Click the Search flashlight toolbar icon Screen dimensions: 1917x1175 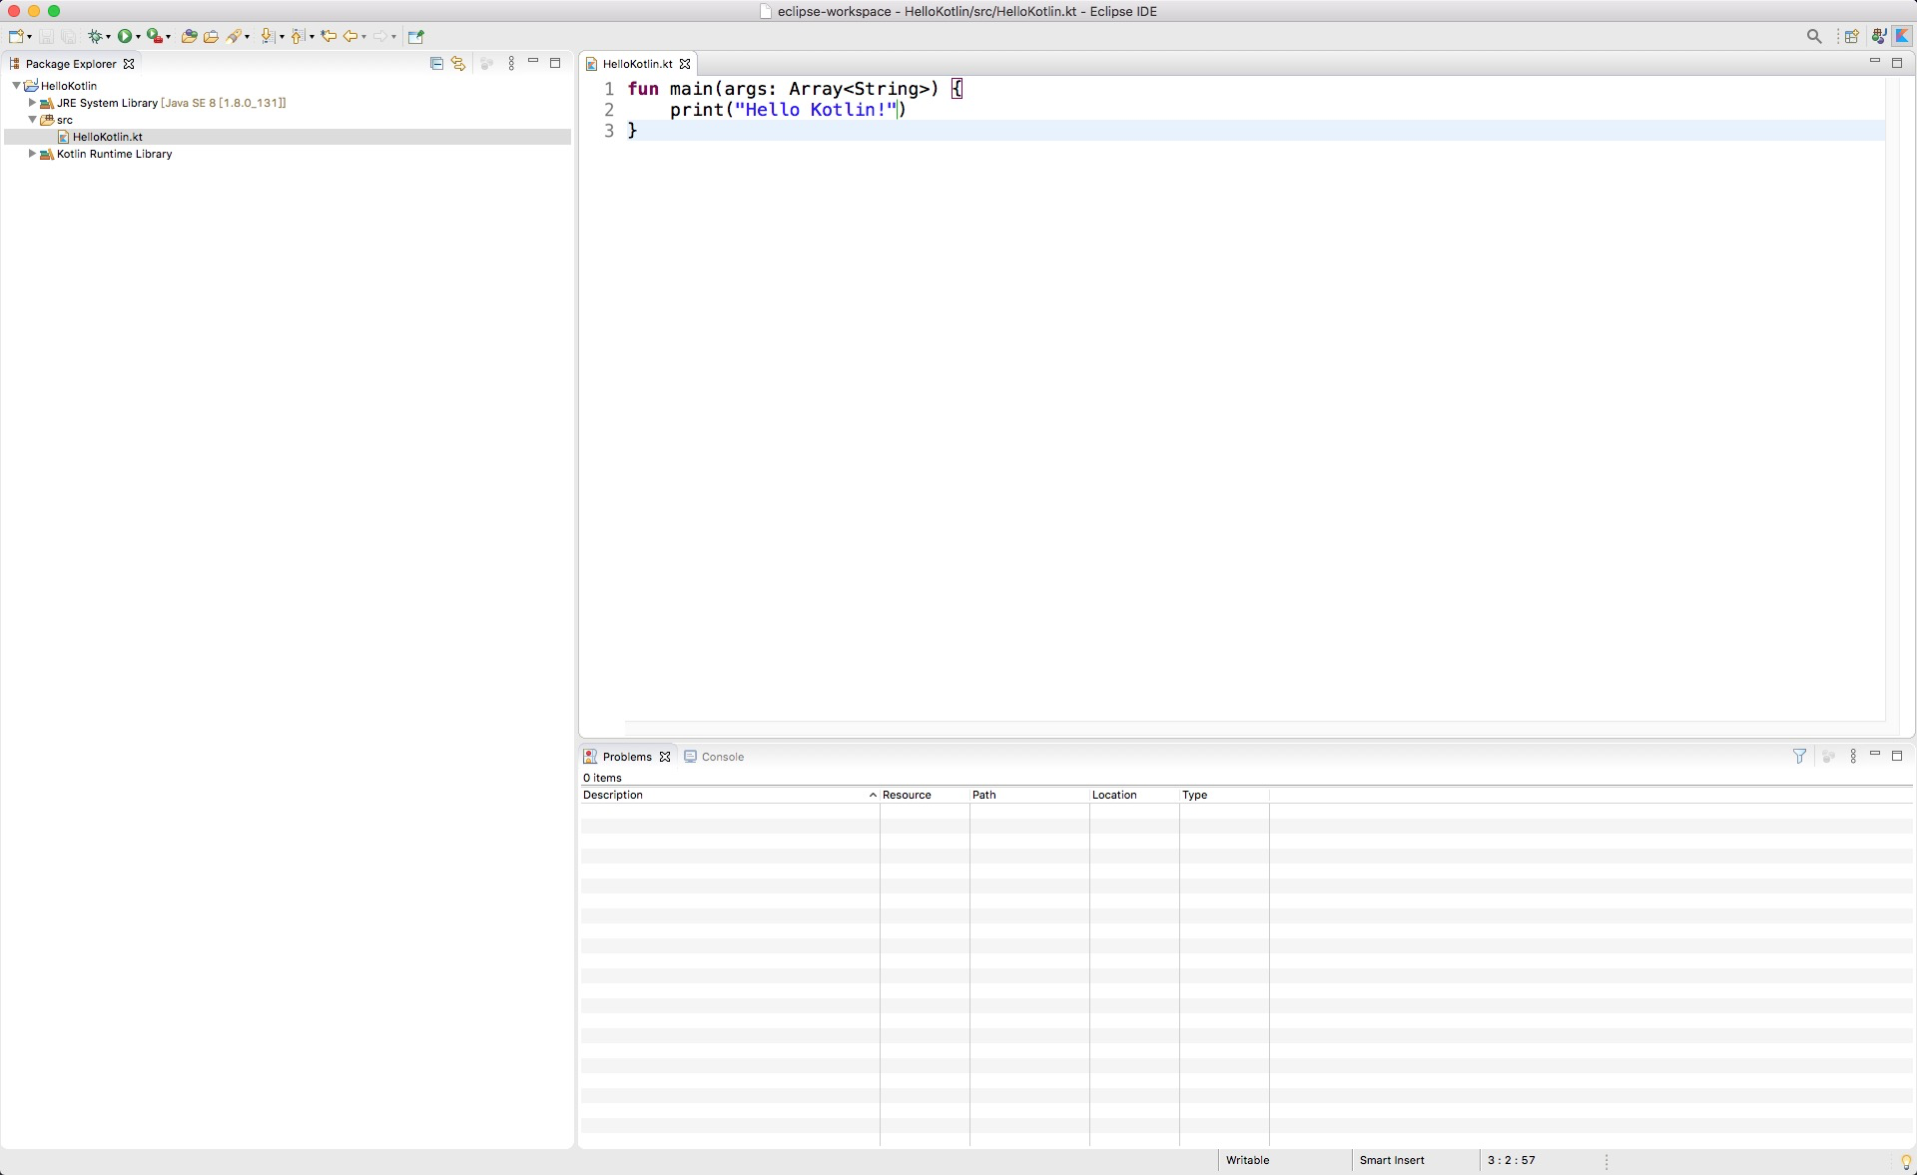click(x=235, y=36)
